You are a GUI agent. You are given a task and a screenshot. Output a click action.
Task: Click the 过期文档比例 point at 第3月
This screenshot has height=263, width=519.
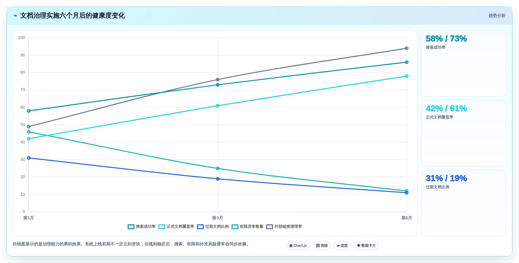coord(218,179)
